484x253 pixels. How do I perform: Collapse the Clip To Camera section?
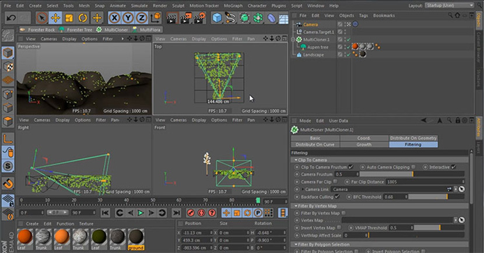point(296,160)
